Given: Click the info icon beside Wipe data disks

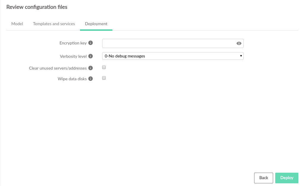Looking at the screenshot, I should coord(91,79).
